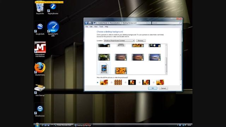The height and width of the screenshot is (127, 226).
Task: Select the orange autumn leaves video thumbnail
Action: point(121,71)
